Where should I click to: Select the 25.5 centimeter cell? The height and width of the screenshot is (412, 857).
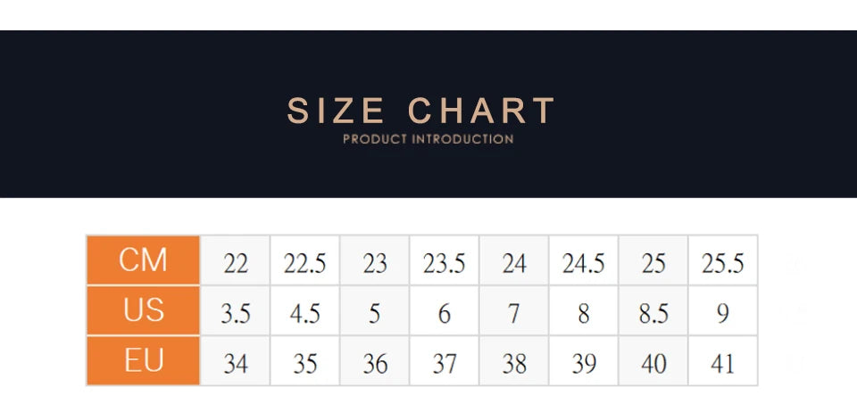(723, 260)
